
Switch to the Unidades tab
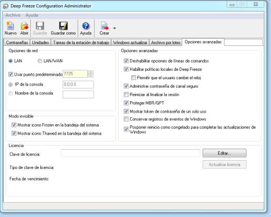coord(40,43)
